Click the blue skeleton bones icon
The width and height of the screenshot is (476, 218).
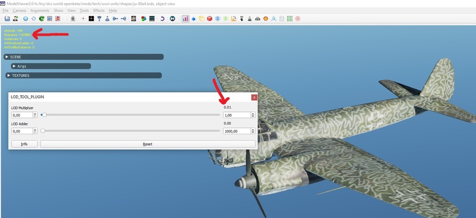274,19
